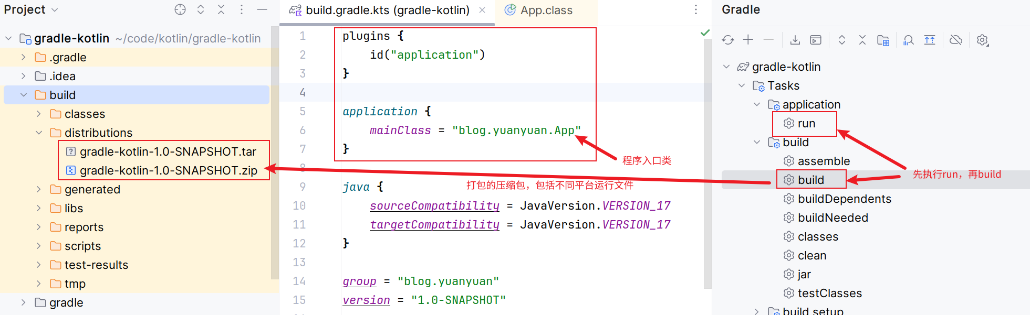Click targetCompatibility property in code
This screenshot has width=1030, height=315.
pos(434,224)
